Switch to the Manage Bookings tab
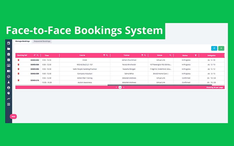The width and height of the screenshot is (234, 146). [x=23, y=41]
